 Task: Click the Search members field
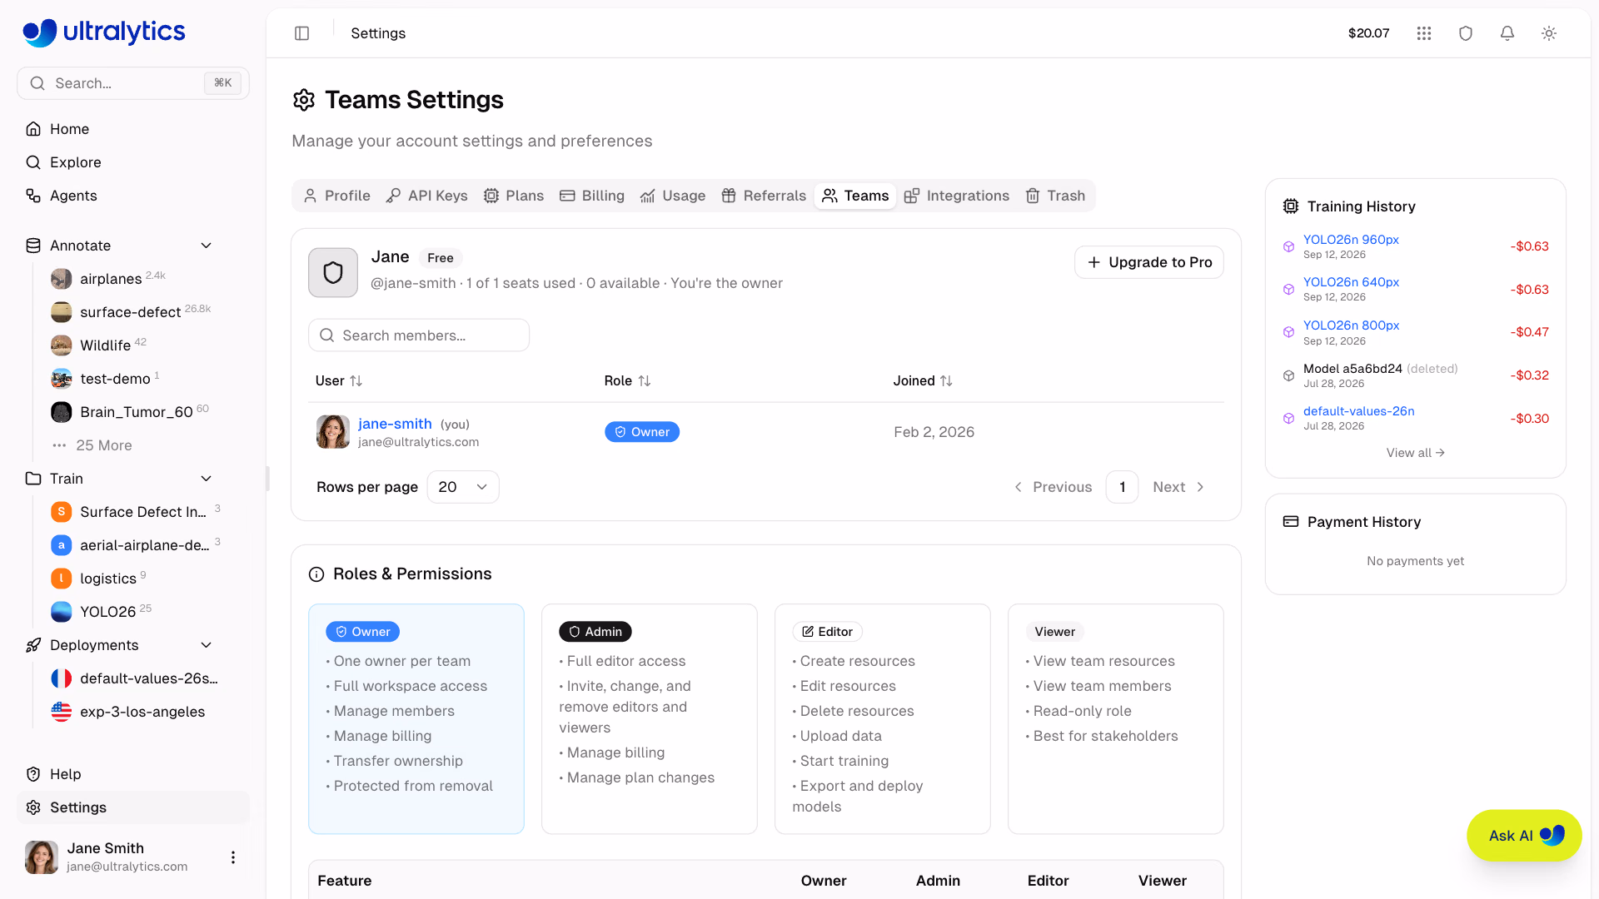(x=419, y=335)
